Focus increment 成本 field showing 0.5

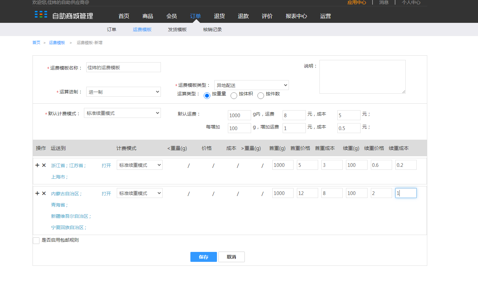349,128
